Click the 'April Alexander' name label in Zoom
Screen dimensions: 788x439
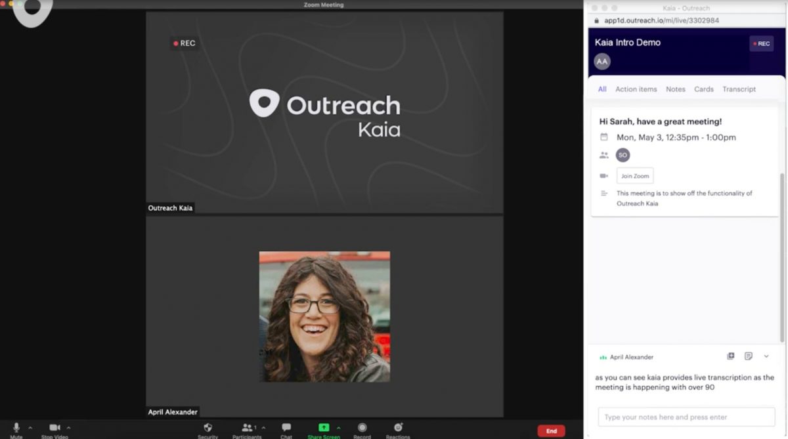tap(172, 412)
